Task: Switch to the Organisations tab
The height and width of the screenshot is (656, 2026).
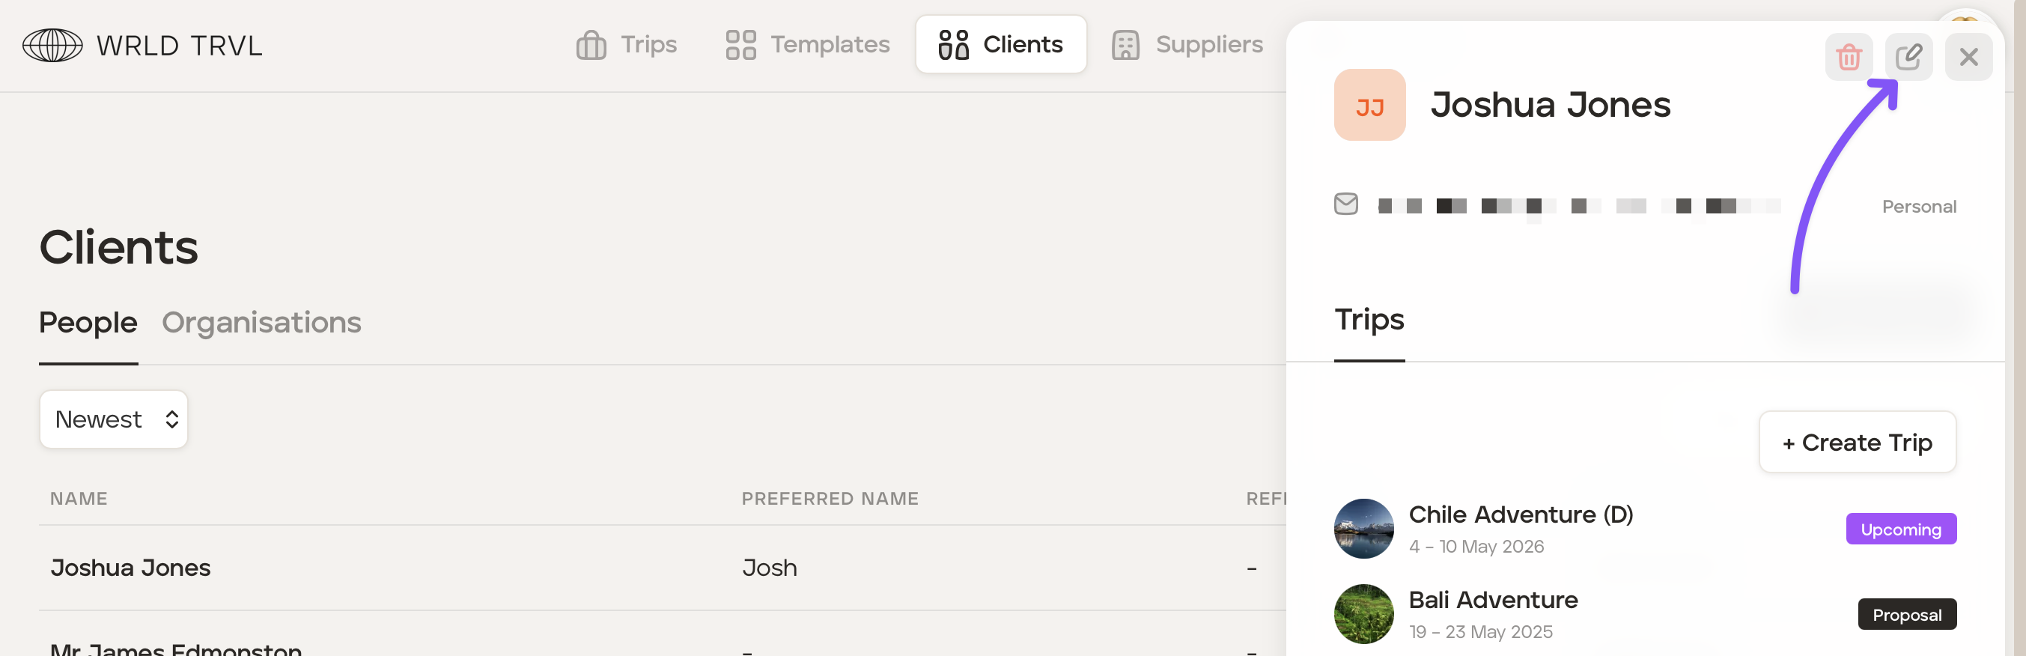Action: click(x=261, y=323)
